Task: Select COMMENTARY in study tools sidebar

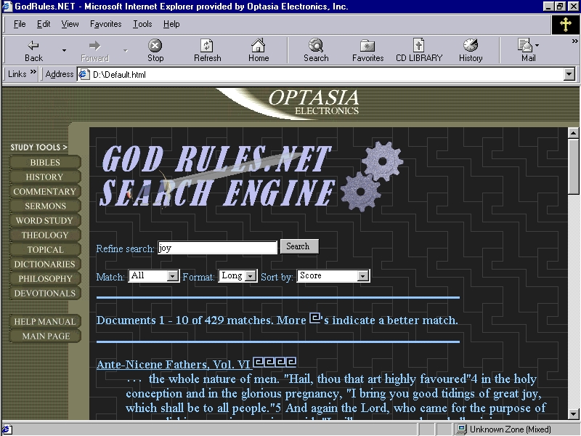Action: point(44,192)
